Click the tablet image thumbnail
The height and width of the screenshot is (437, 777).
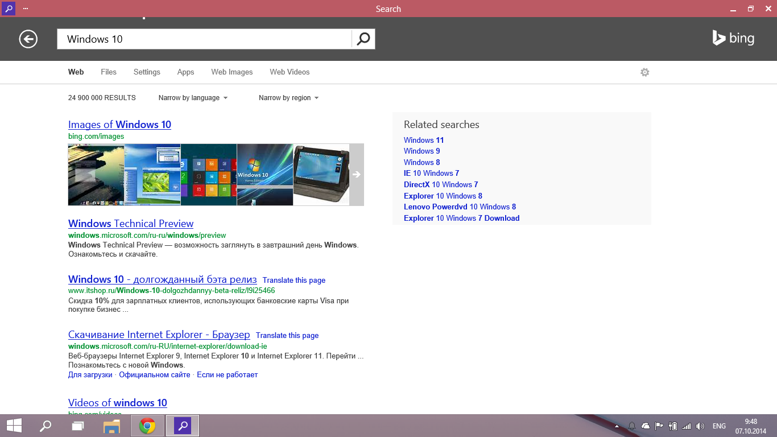coord(321,175)
